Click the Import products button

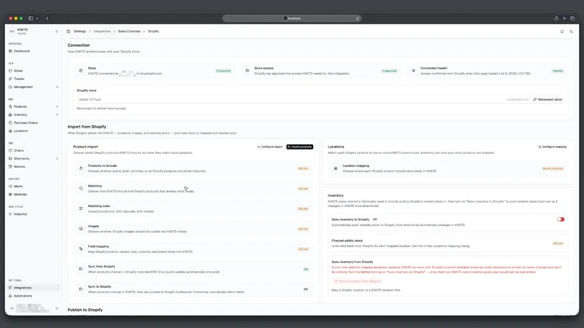click(x=300, y=147)
